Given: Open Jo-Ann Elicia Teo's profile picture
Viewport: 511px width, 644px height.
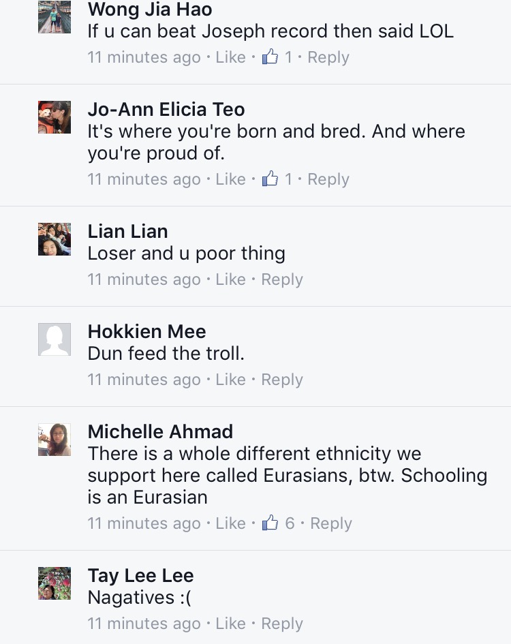Looking at the screenshot, I should click(55, 117).
